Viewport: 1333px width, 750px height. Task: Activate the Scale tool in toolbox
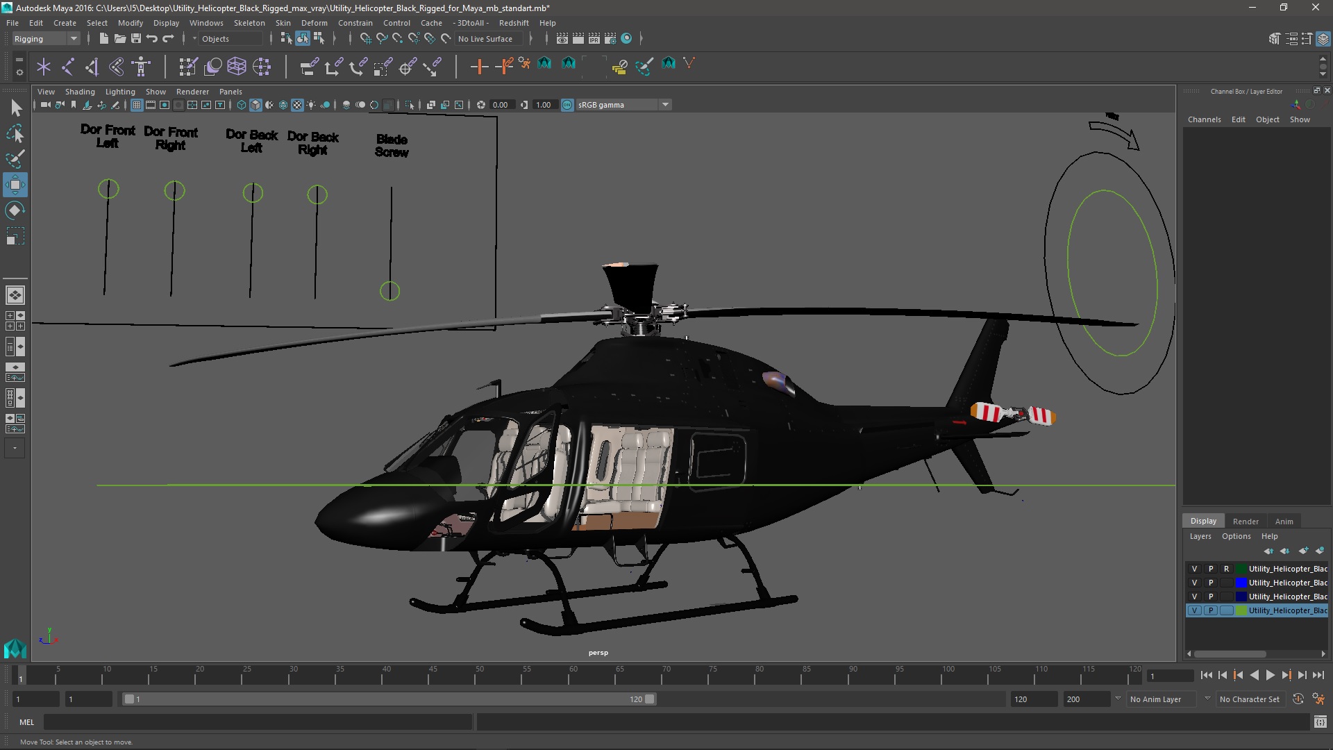pos(15,236)
